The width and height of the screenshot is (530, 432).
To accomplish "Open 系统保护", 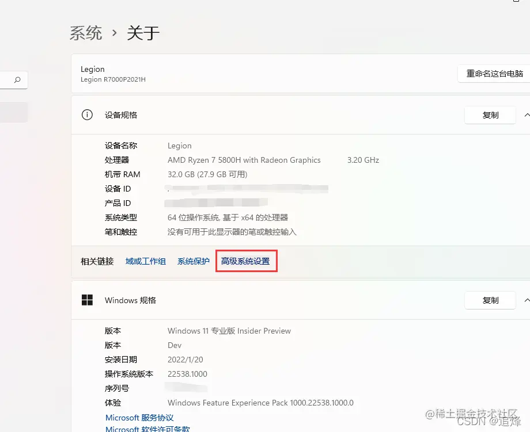I will pos(193,261).
